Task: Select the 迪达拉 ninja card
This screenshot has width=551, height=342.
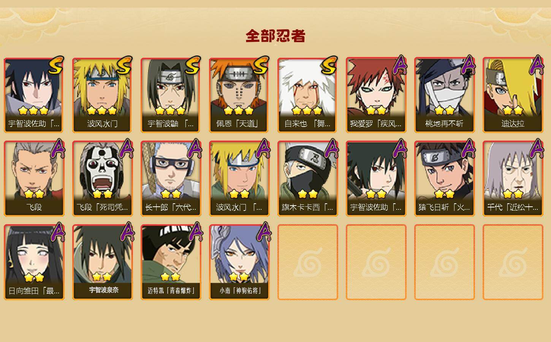Action: 513,95
